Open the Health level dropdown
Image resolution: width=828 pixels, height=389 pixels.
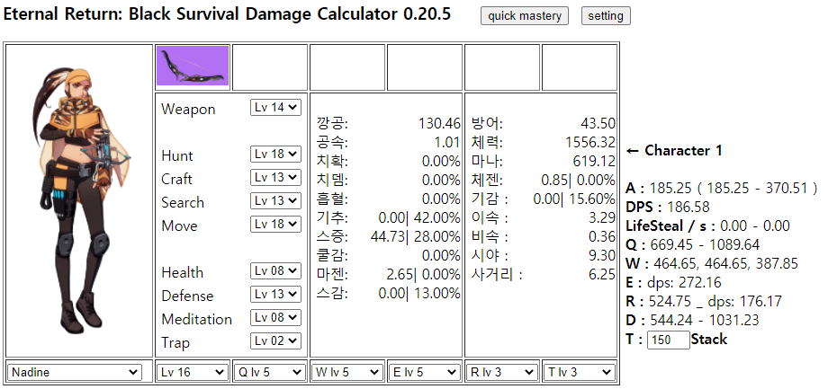pos(275,270)
